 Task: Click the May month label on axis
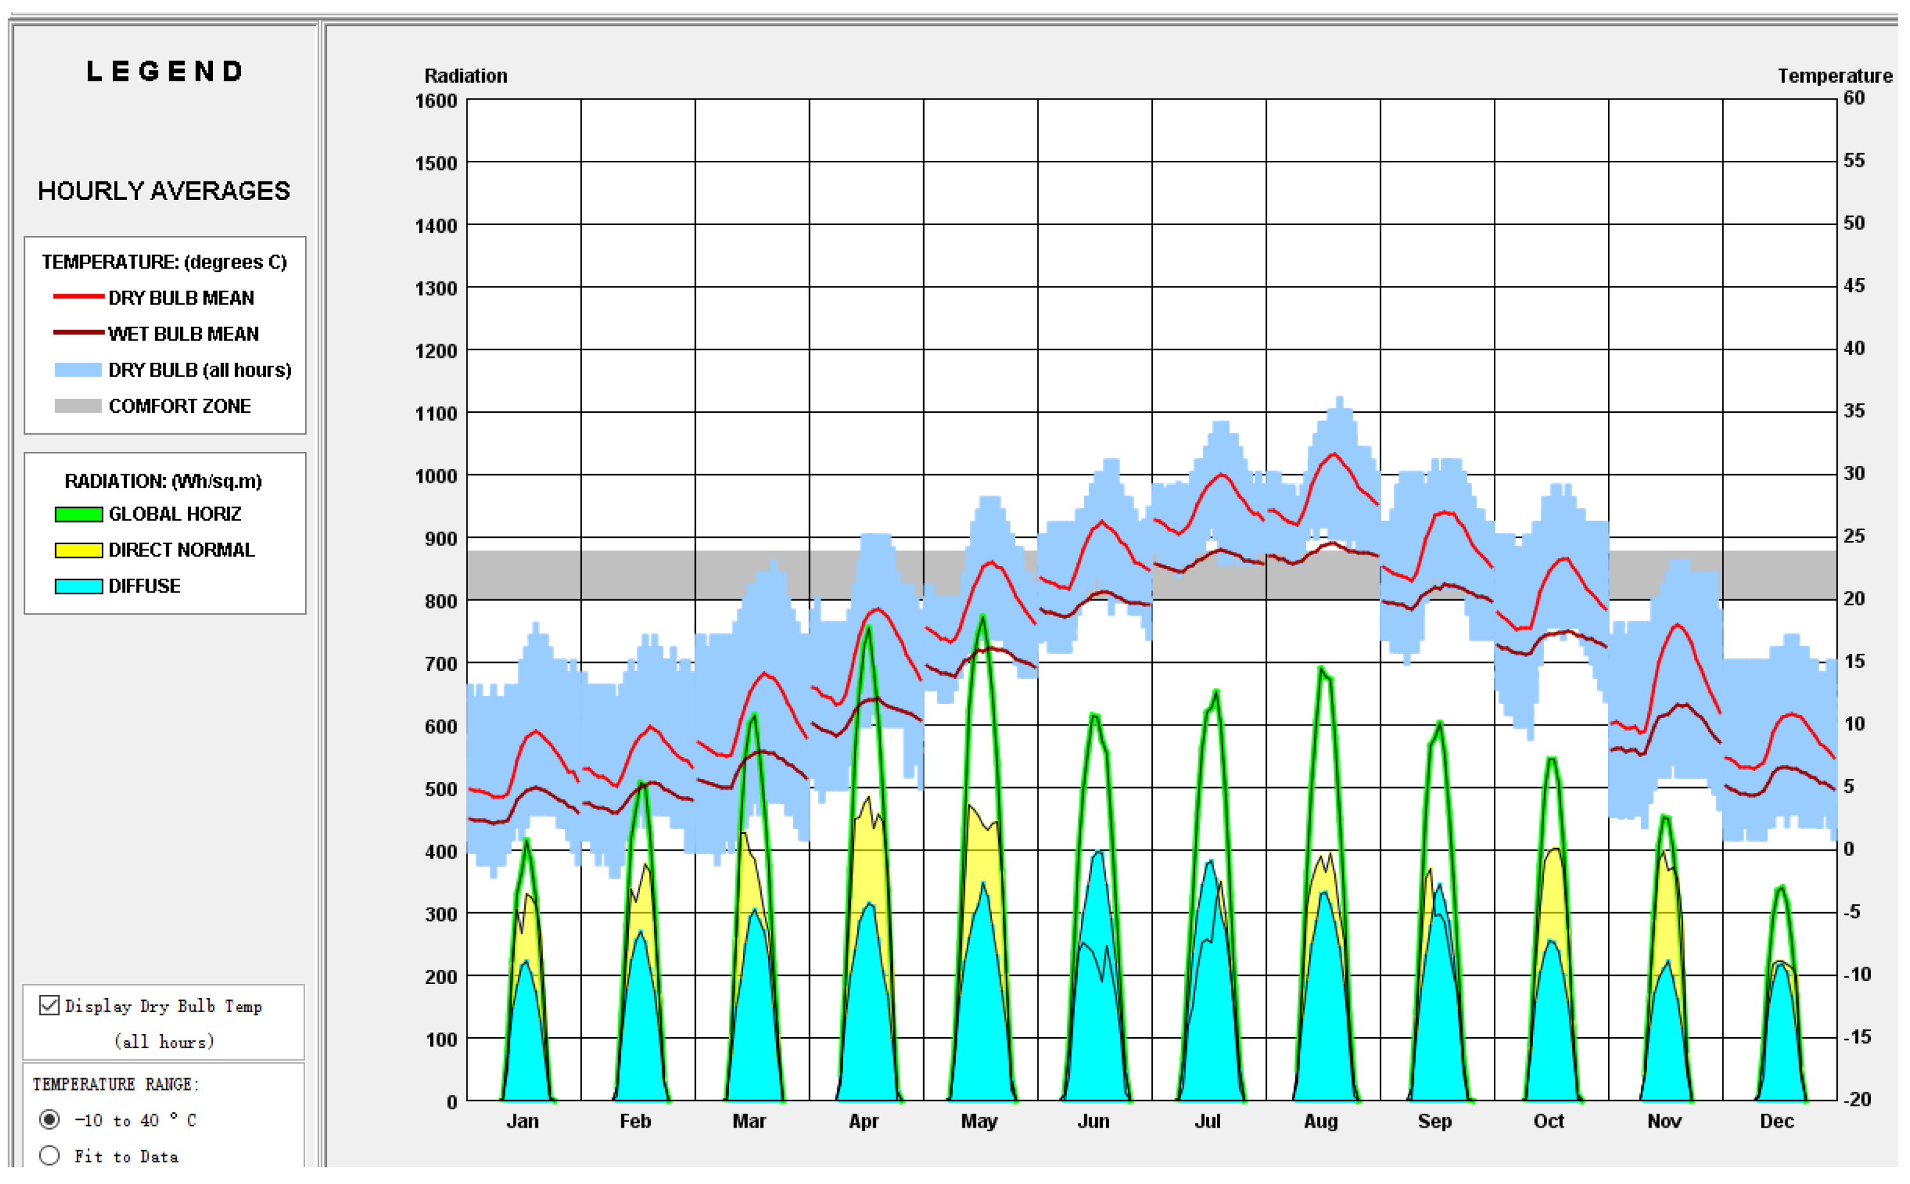979,1121
